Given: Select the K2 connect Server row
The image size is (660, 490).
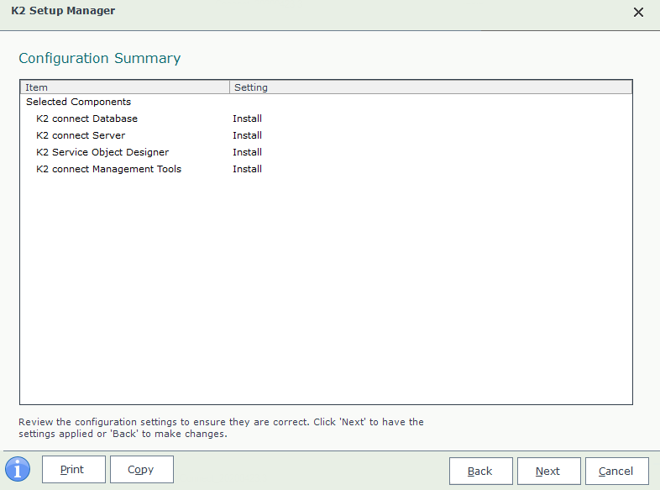Looking at the screenshot, I should [x=326, y=135].
